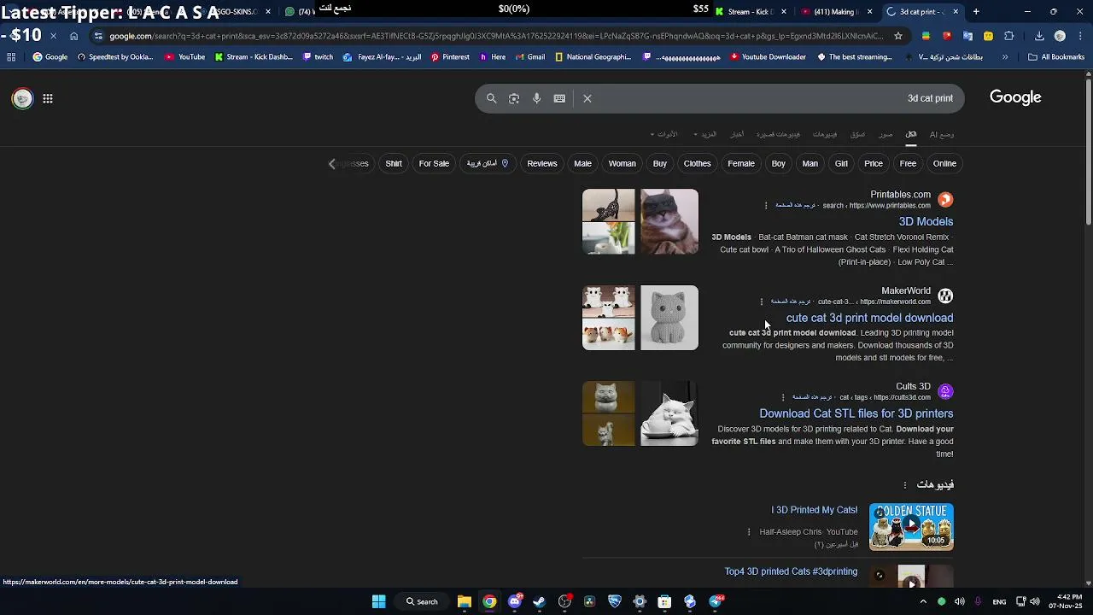This screenshot has height=615, width=1093.
Task: Open the three-dot menu for the Cults 3D result
Action: pyautogui.click(x=783, y=397)
